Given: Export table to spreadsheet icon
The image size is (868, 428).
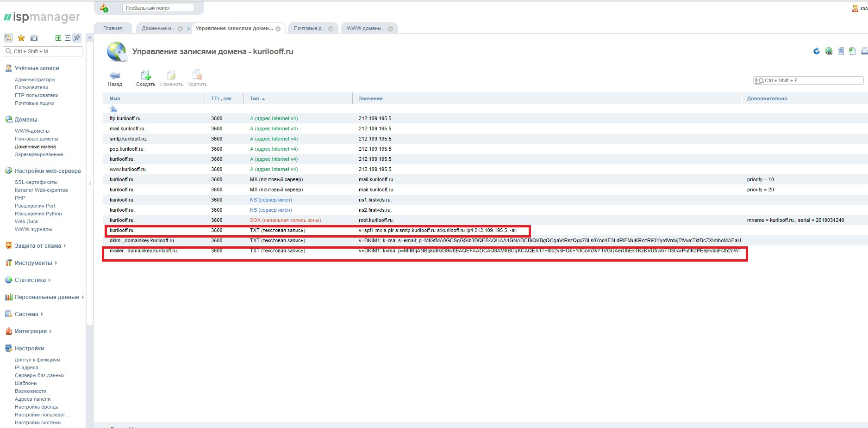Looking at the screenshot, I should click(852, 51).
